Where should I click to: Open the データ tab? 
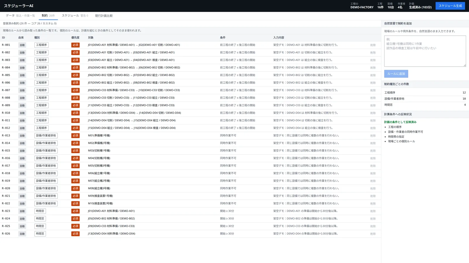[20, 16]
